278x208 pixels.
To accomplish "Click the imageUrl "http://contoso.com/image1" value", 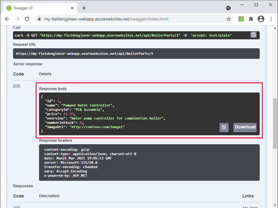I will [97, 127].
